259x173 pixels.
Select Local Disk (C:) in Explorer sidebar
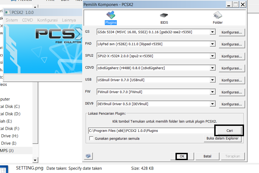pos(10,107)
